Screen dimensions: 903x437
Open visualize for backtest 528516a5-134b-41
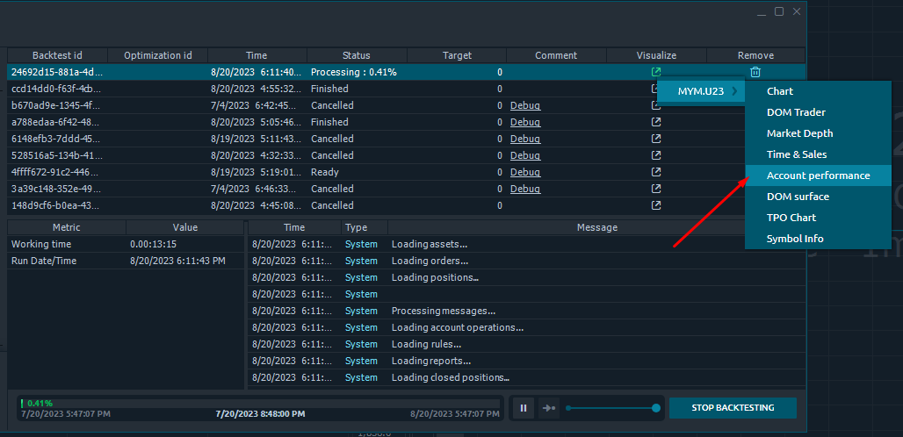pyautogui.click(x=656, y=155)
